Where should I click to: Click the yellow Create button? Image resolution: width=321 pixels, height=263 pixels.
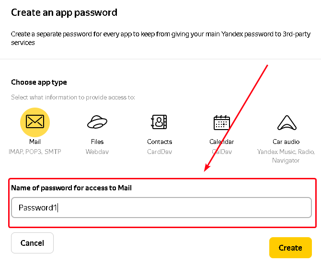tap(290, 248)
